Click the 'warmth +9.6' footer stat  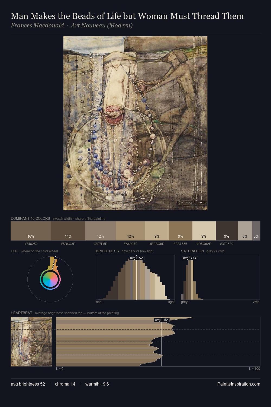point(97,384)
